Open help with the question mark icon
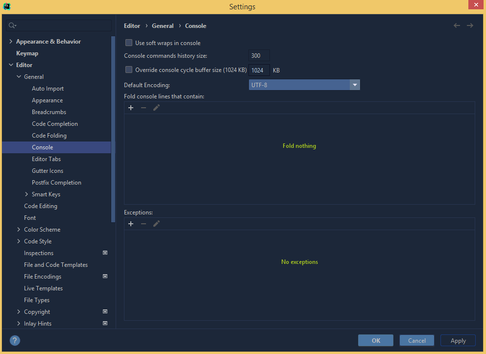The height and width of the screenshot is (354, 486). pos(15,340)
